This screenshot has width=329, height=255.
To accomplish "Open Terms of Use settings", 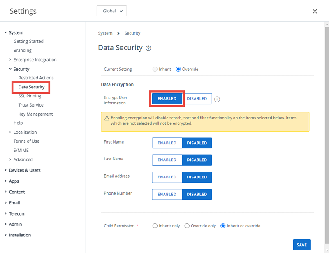I will coord(26,141).
